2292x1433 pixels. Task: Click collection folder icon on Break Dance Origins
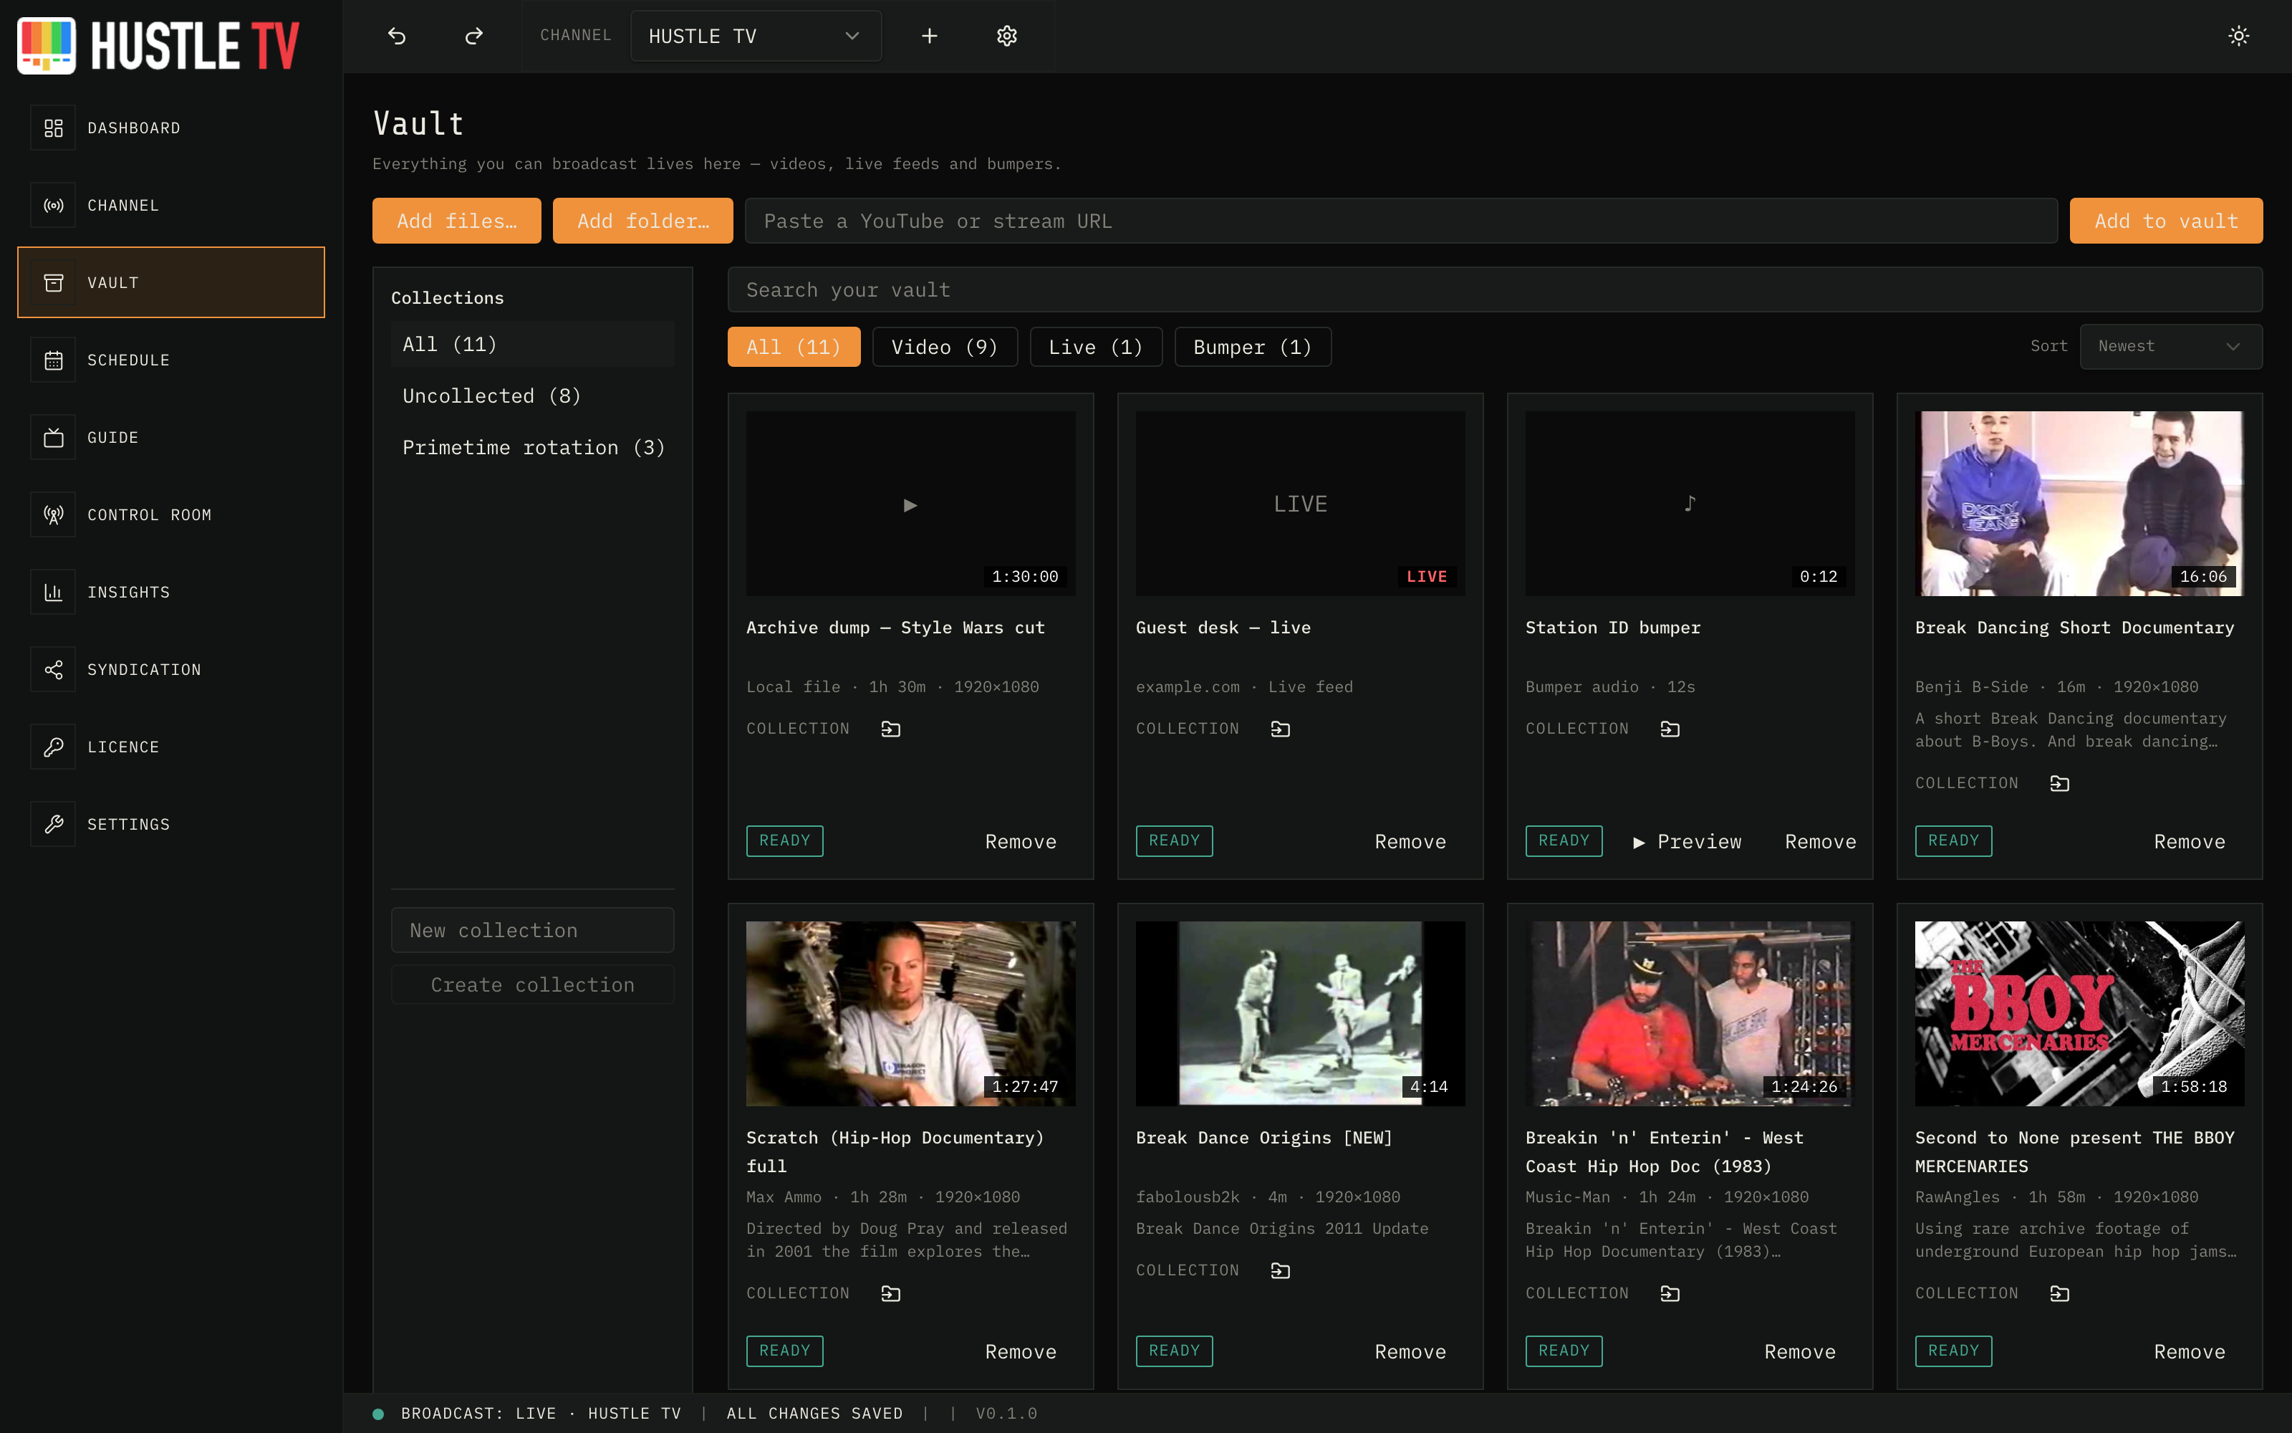tap(1279, 1271)
